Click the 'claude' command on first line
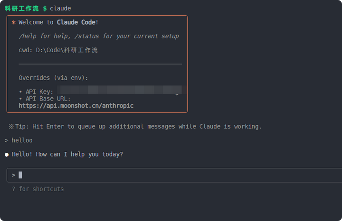Image resolution: width=342 pixels, height=221 pixels. [x=61, y=9]
